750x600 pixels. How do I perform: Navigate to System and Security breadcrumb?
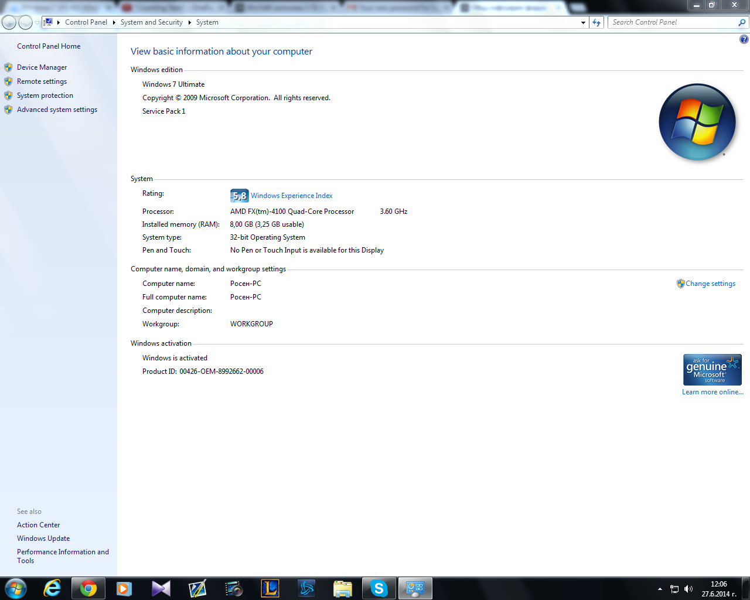152,22
